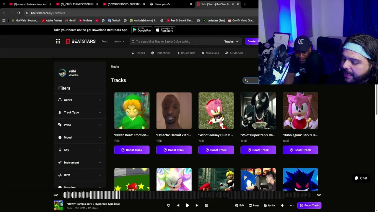Open the BeatStars apps grid menu
This screenshot has height=212, width=378.
point(58,42)
